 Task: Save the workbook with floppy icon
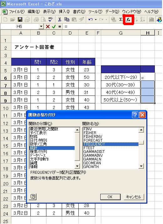[x=20, y=19]
